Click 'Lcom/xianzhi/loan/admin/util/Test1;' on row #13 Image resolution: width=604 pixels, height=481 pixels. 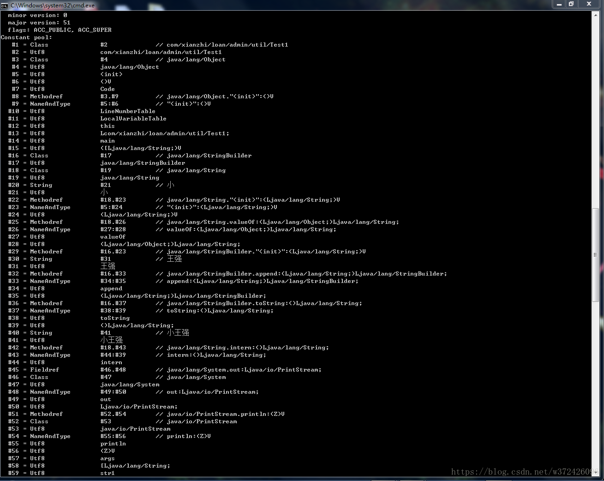165,133
